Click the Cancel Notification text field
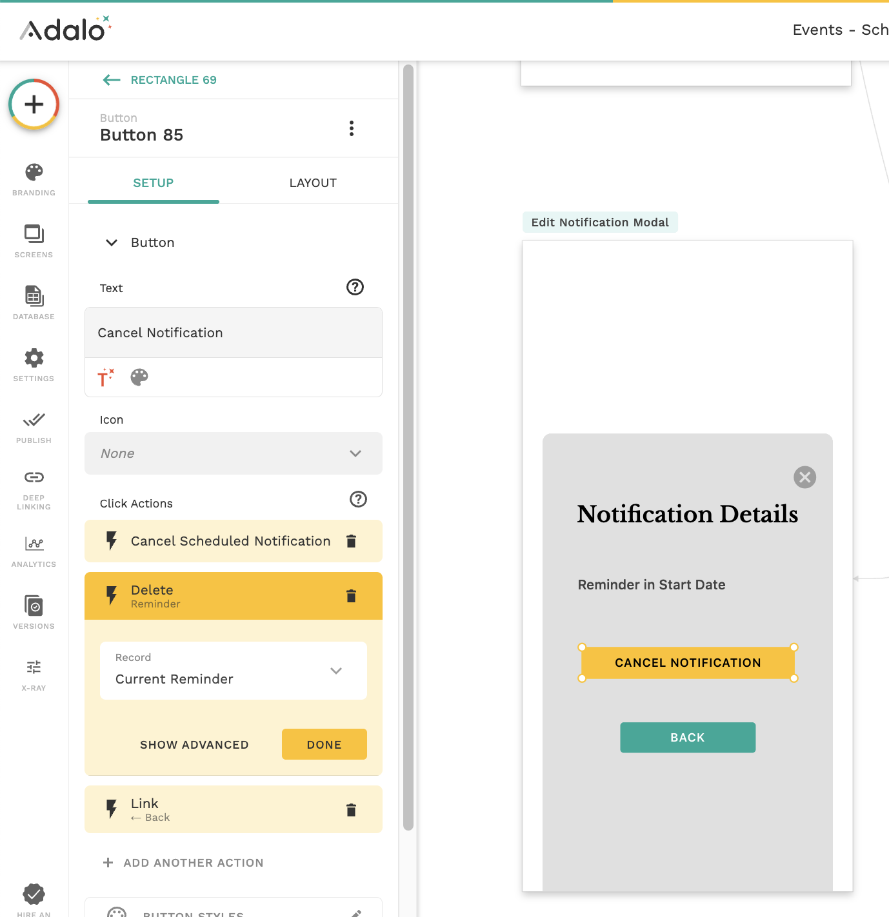The width and height of the screenshot is (889, 917). click(x=234, y=333)
